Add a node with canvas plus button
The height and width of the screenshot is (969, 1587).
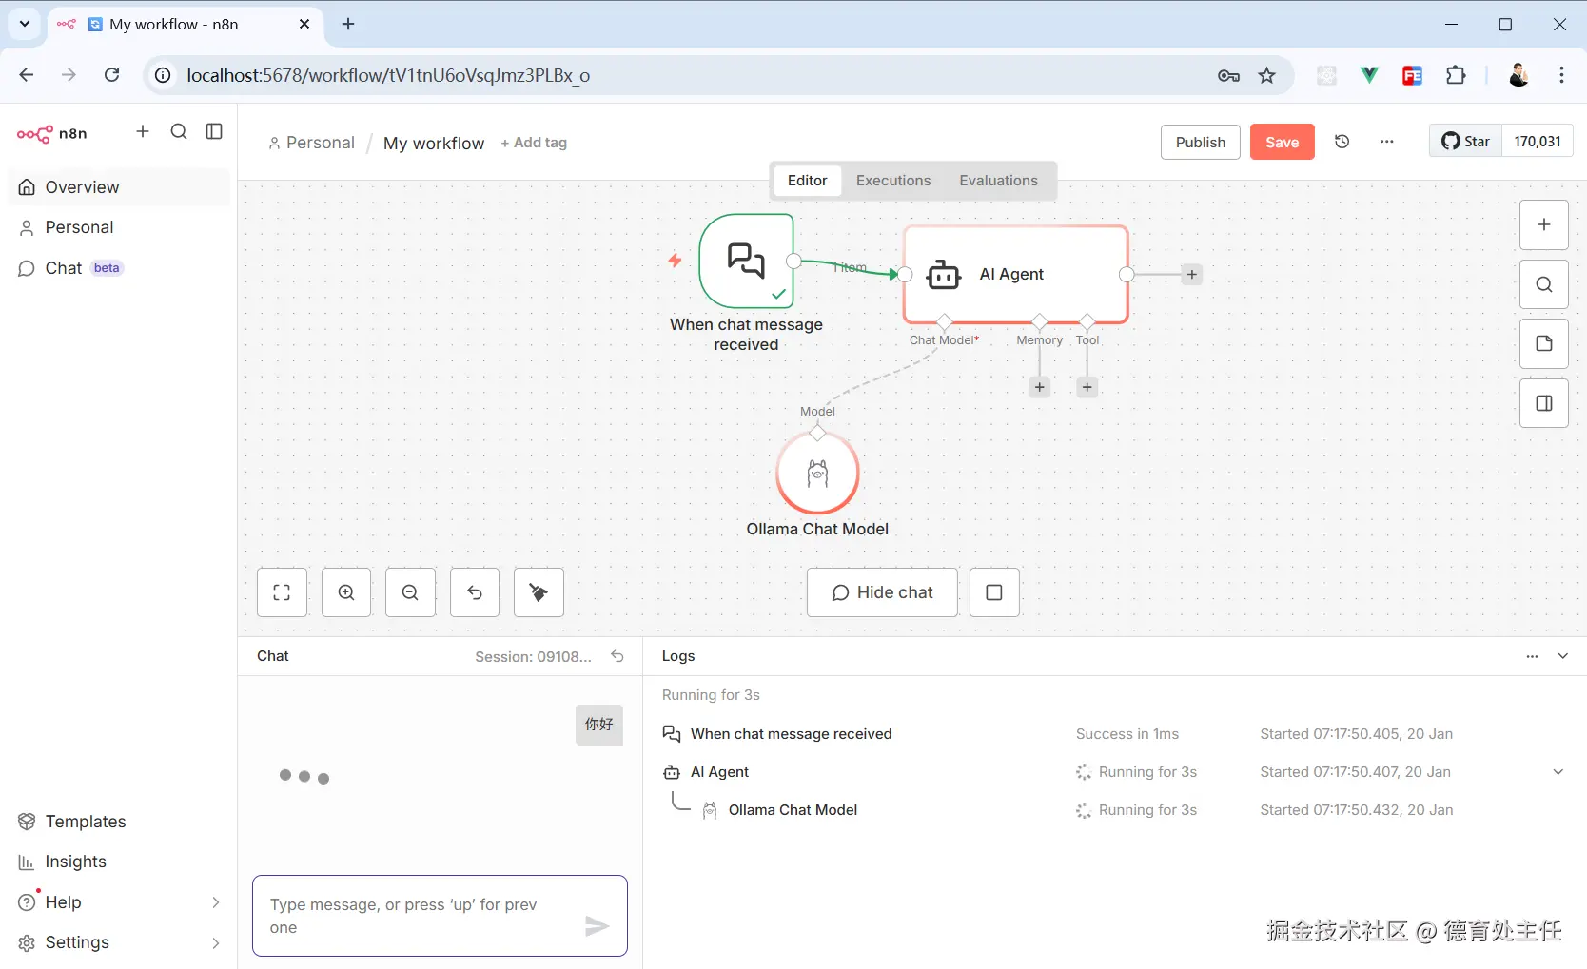1544,225
